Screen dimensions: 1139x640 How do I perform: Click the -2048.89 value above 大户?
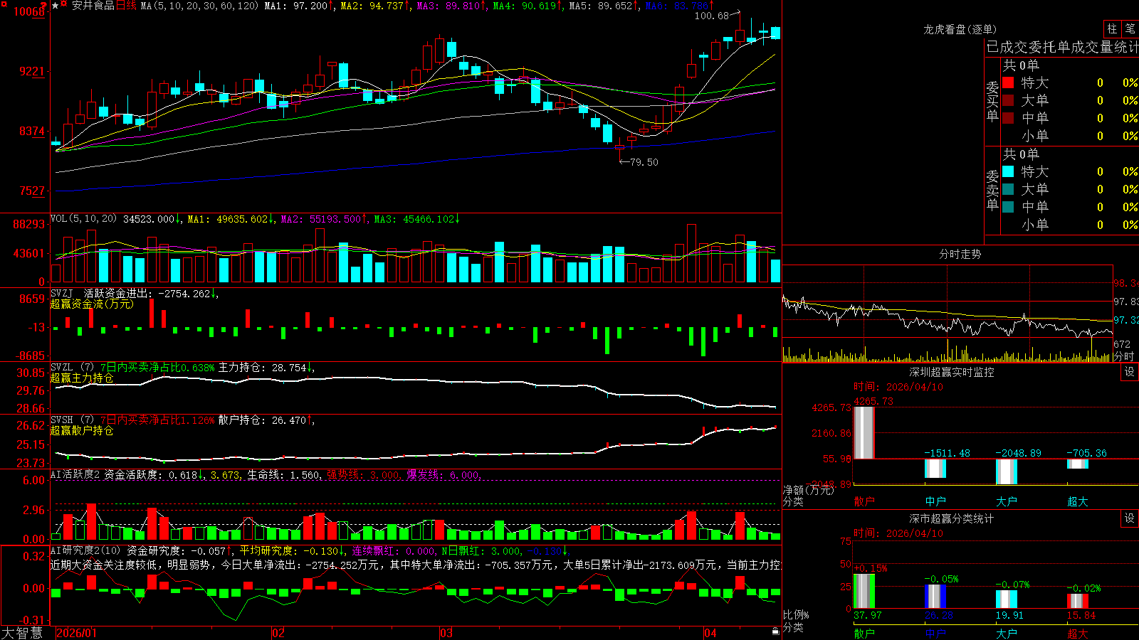[x=1018, y=453]
